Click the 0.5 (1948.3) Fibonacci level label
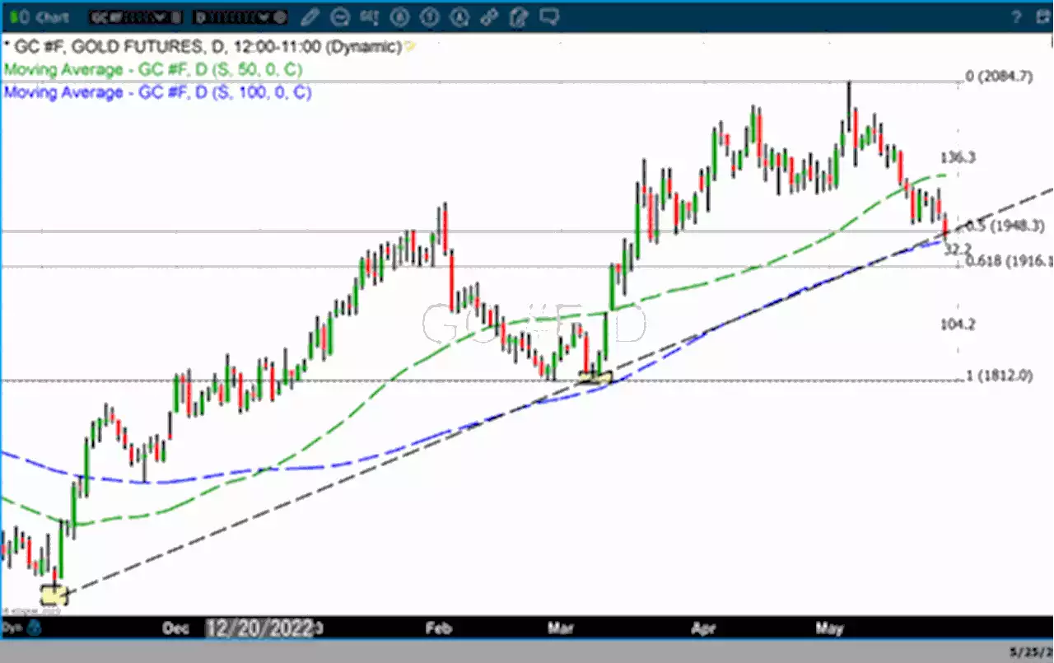The width and height of the screenshot is (1054, 663). [1005, 226]
